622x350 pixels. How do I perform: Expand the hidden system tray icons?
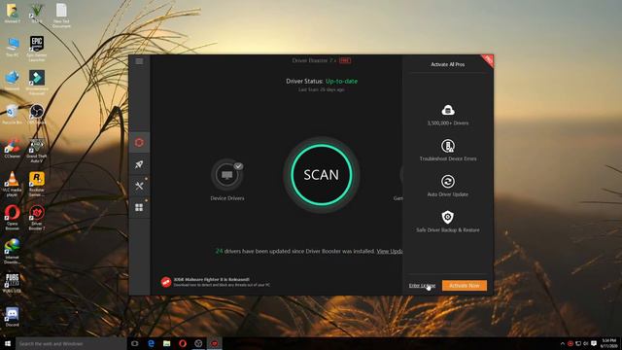click(x=562, y=343)
